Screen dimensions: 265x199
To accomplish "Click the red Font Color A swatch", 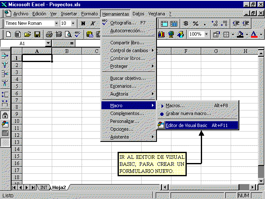I will pos(254,34).
